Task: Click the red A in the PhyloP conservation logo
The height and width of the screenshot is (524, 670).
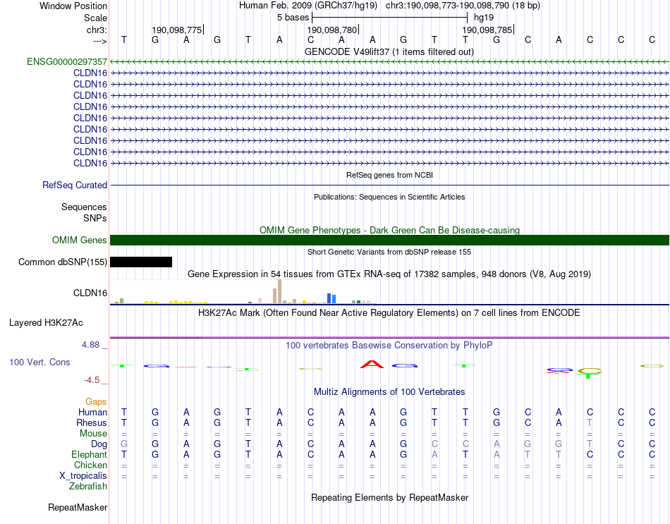Action: point(372,364)
